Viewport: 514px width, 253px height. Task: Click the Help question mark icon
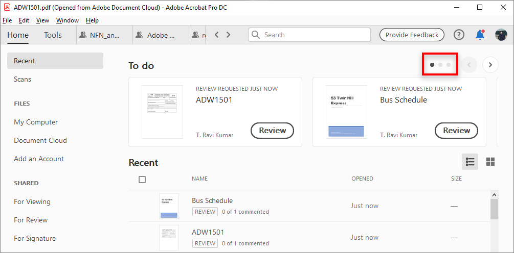459,35
